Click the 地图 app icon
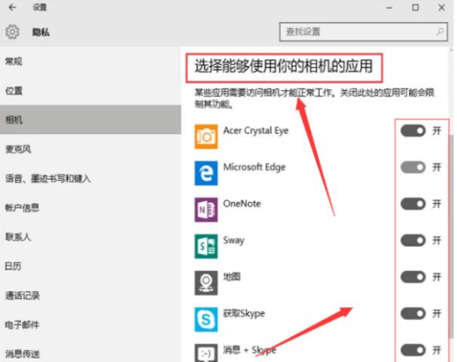Viewport: 457px width, 362px height. coord(206,283)
